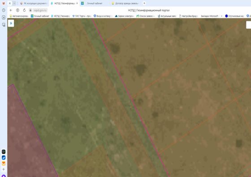Screen dimensions: 251x177
Task: Open the black app icon in the sidebar
Action: [x=4, y=152]
